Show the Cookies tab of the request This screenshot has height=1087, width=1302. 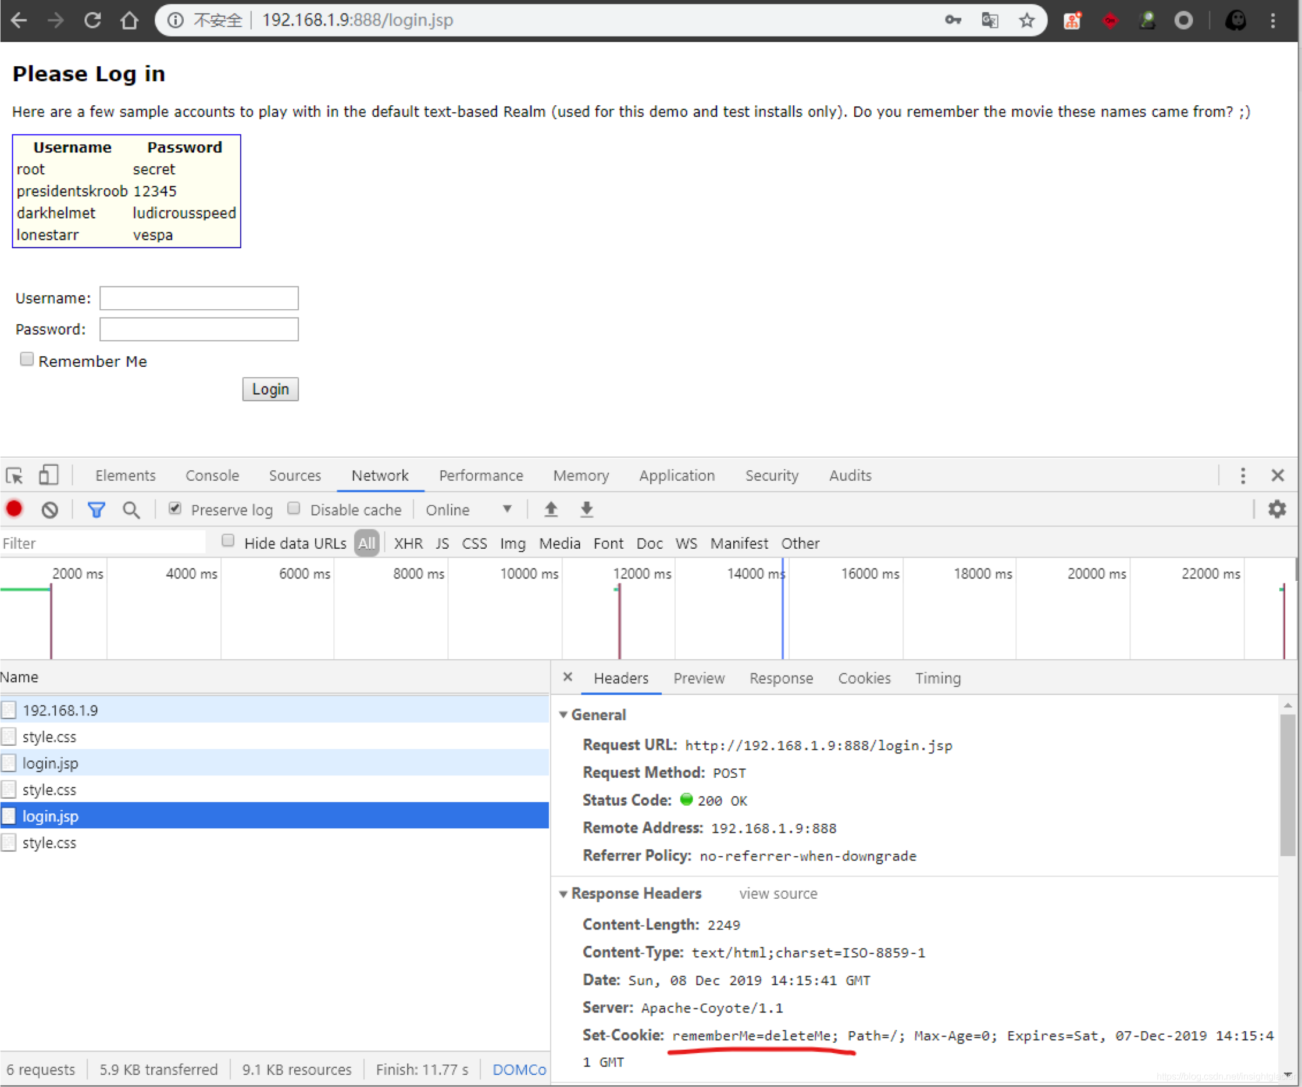[x=864, y=678]
